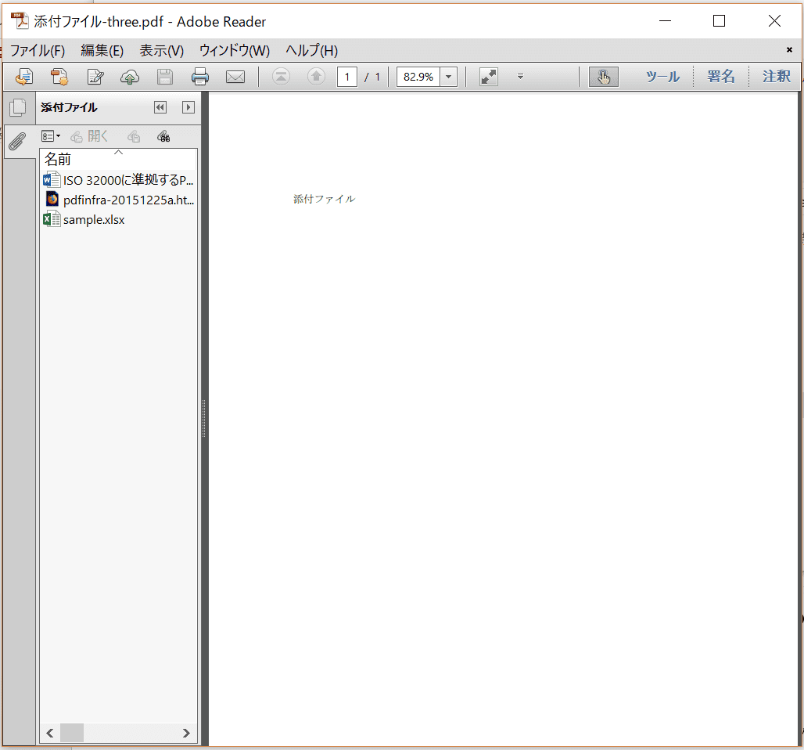Expand the toolbar overflow arrow

pyautogui.click(x=520, y=77)
